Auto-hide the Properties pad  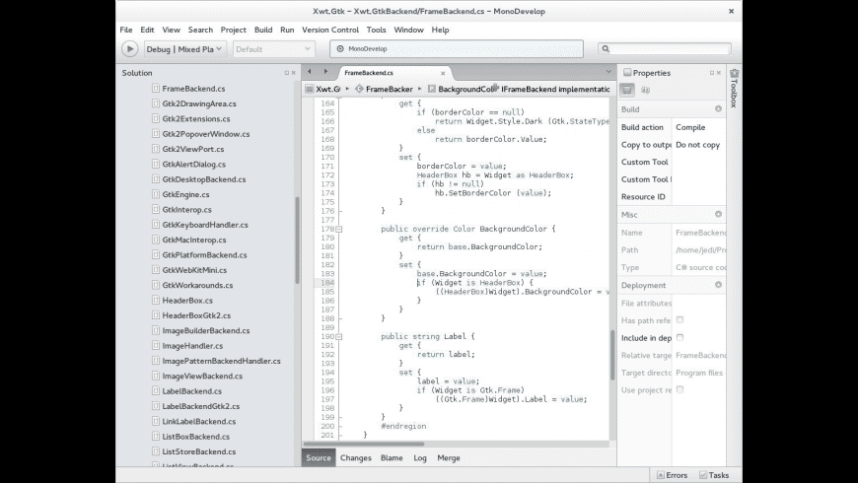712,73
